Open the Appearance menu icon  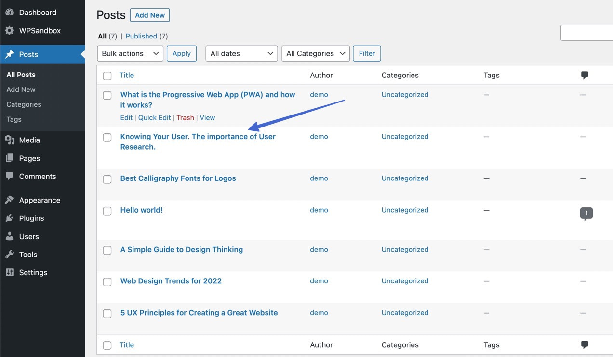(10, 200)
